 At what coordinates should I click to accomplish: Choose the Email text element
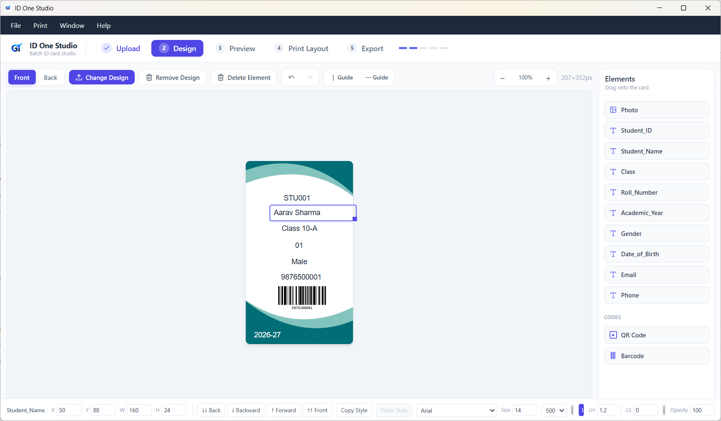[657, 275]
